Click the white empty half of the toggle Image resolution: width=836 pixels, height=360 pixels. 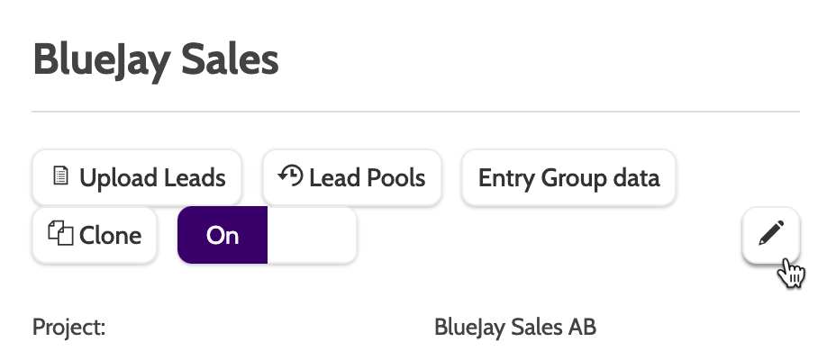[x=312, y=235]
